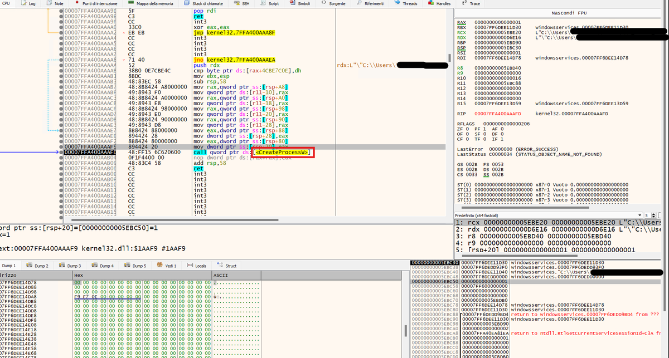Viewport: 669px width, 358px height.
Task: Open the Sorgente tab
Action: (x=333, y=3)
